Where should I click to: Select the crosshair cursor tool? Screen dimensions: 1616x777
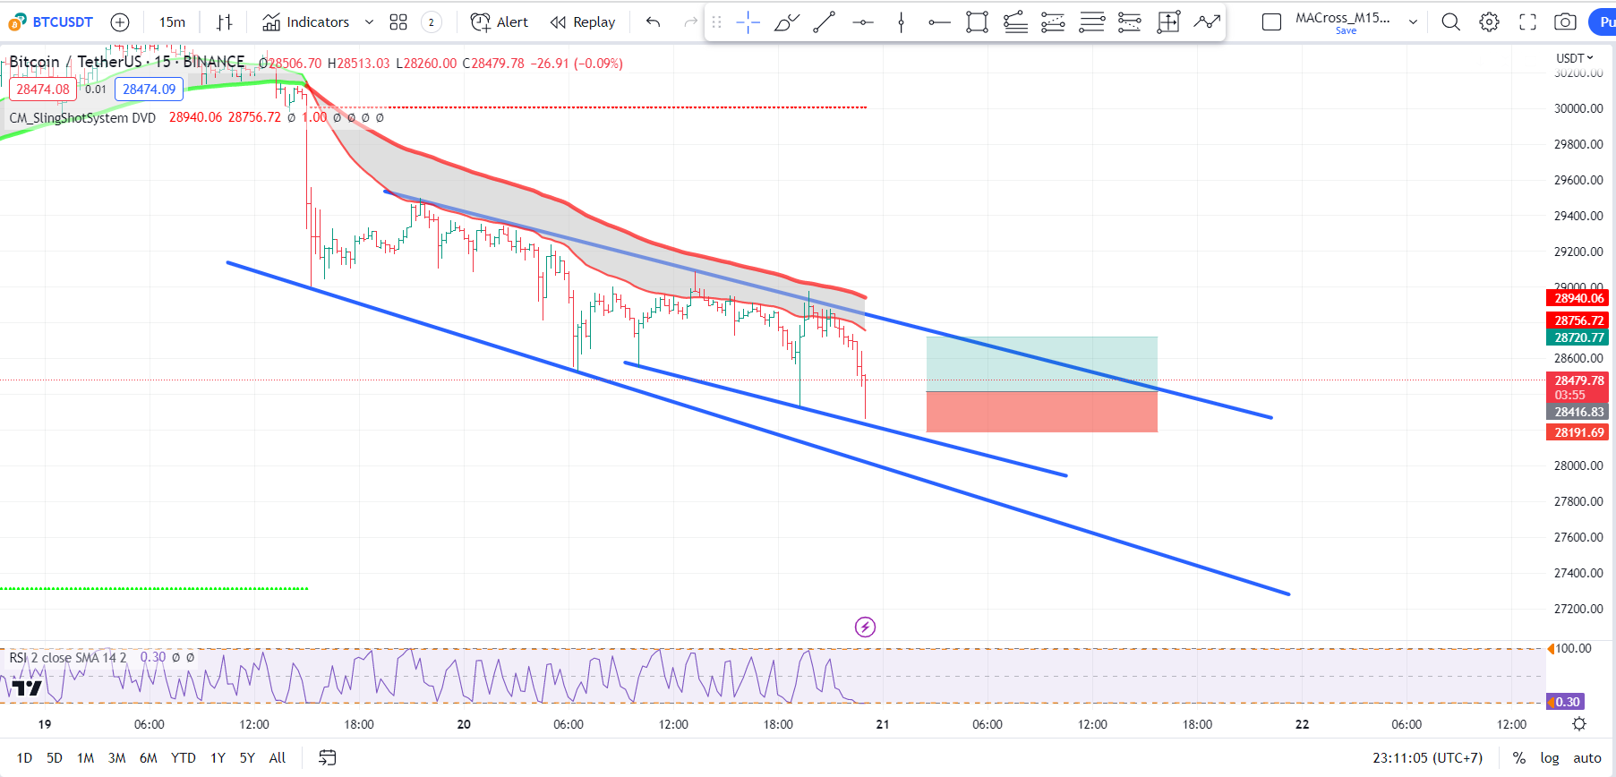[748, 22]
